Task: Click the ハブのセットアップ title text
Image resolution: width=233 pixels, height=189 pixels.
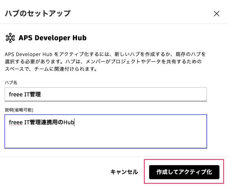Action: (38, 13)
